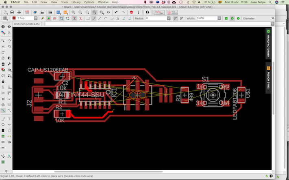Click the Undo arrow icon
The image size is (289, 180).
point(116,12)
